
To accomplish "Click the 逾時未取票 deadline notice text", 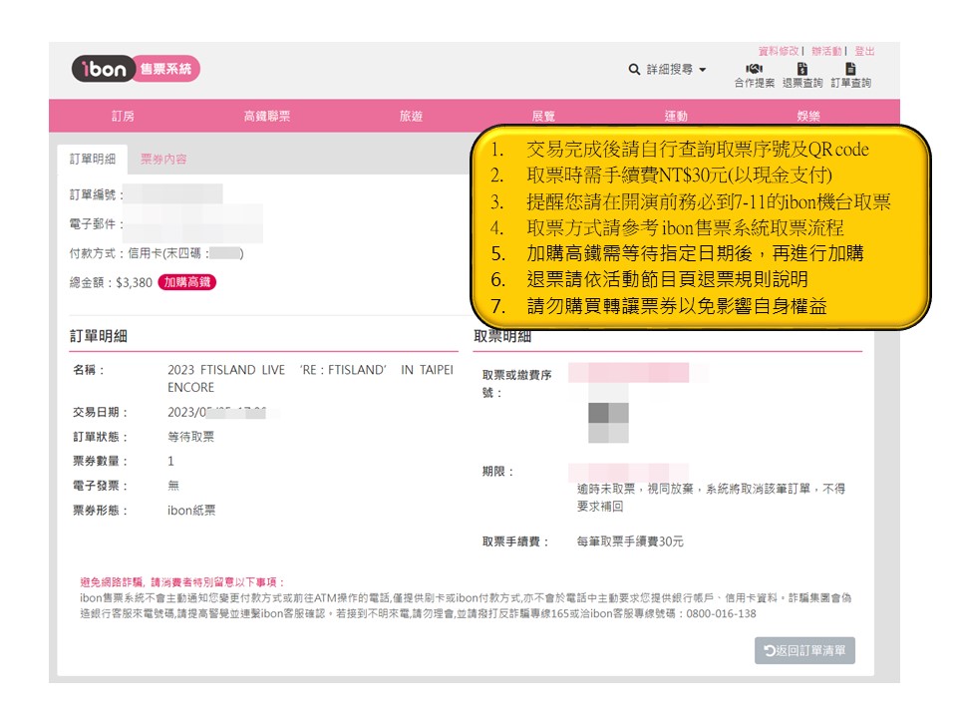I will pos(711,497).
